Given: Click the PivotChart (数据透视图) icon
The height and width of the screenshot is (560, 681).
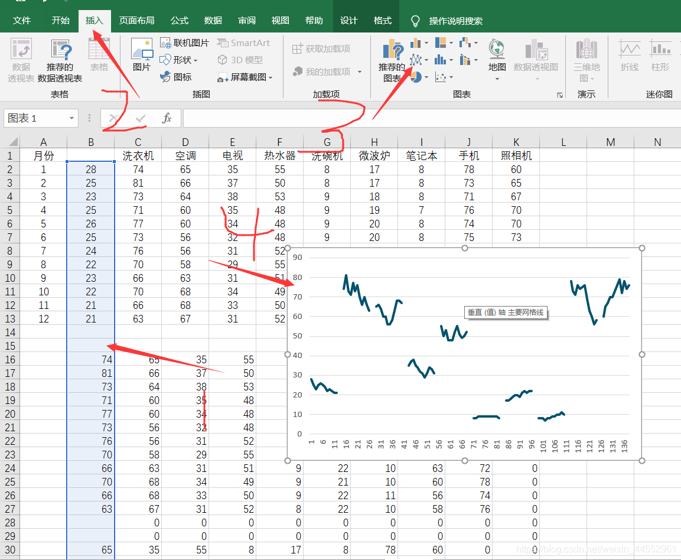Looking at the screenshot, I should click(536, 50).
